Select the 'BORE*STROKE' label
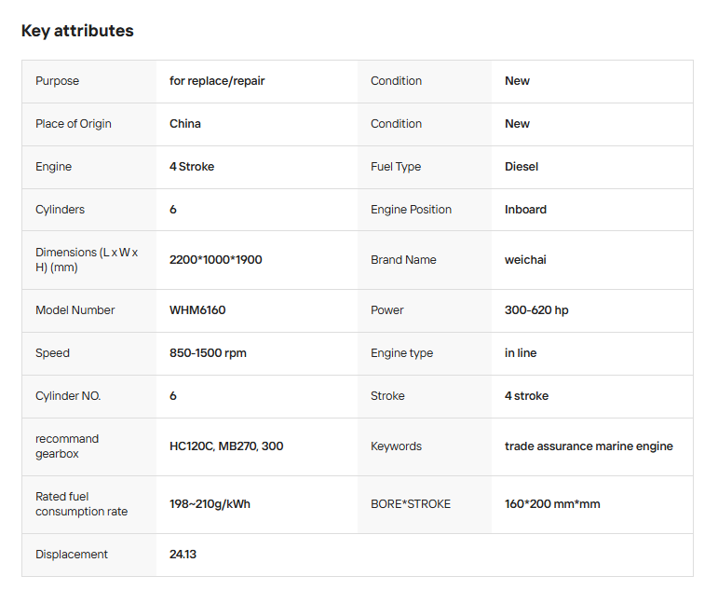The height and width of the screenshot is (590, 718). [x=411, y=504]
